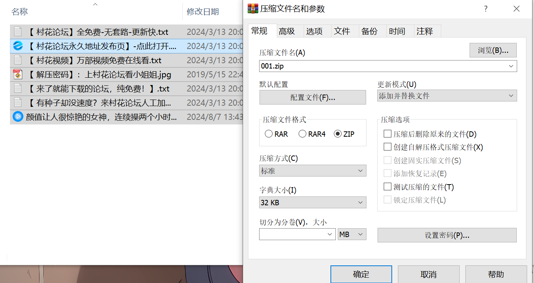This screenshot has height=283, width=534.
Task: Select the RAR4 format radio button
Action: [302, 134]
